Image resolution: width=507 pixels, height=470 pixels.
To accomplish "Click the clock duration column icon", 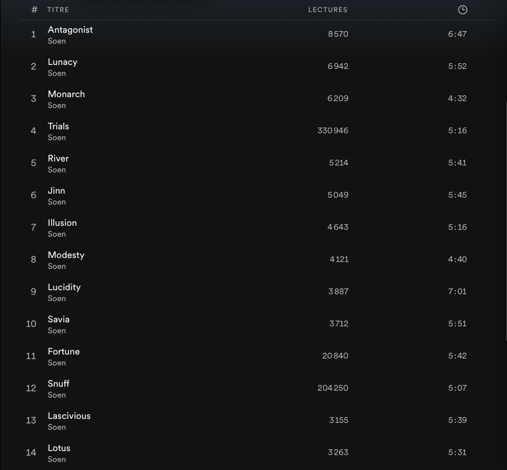I will [x=462, y=10].
